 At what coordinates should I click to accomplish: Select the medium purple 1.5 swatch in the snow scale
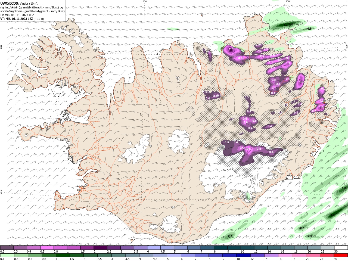(87, 248)
